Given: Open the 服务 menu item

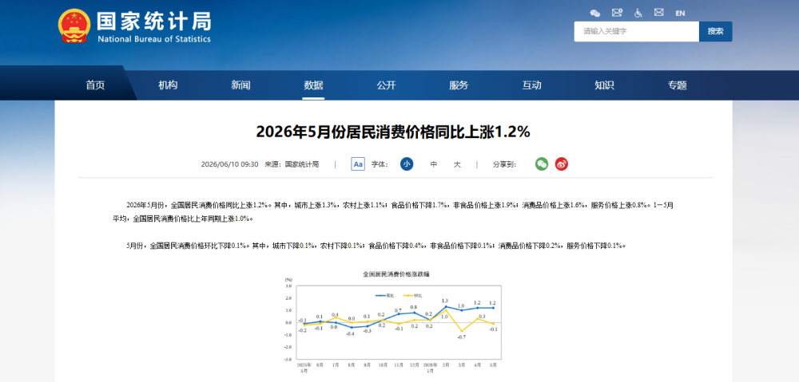Looking at the screenshot, I should 459,85.
